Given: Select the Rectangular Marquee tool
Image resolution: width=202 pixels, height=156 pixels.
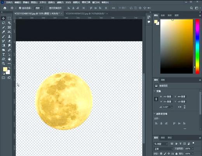Looking at the screenshot, I should (x=9, y=18).
